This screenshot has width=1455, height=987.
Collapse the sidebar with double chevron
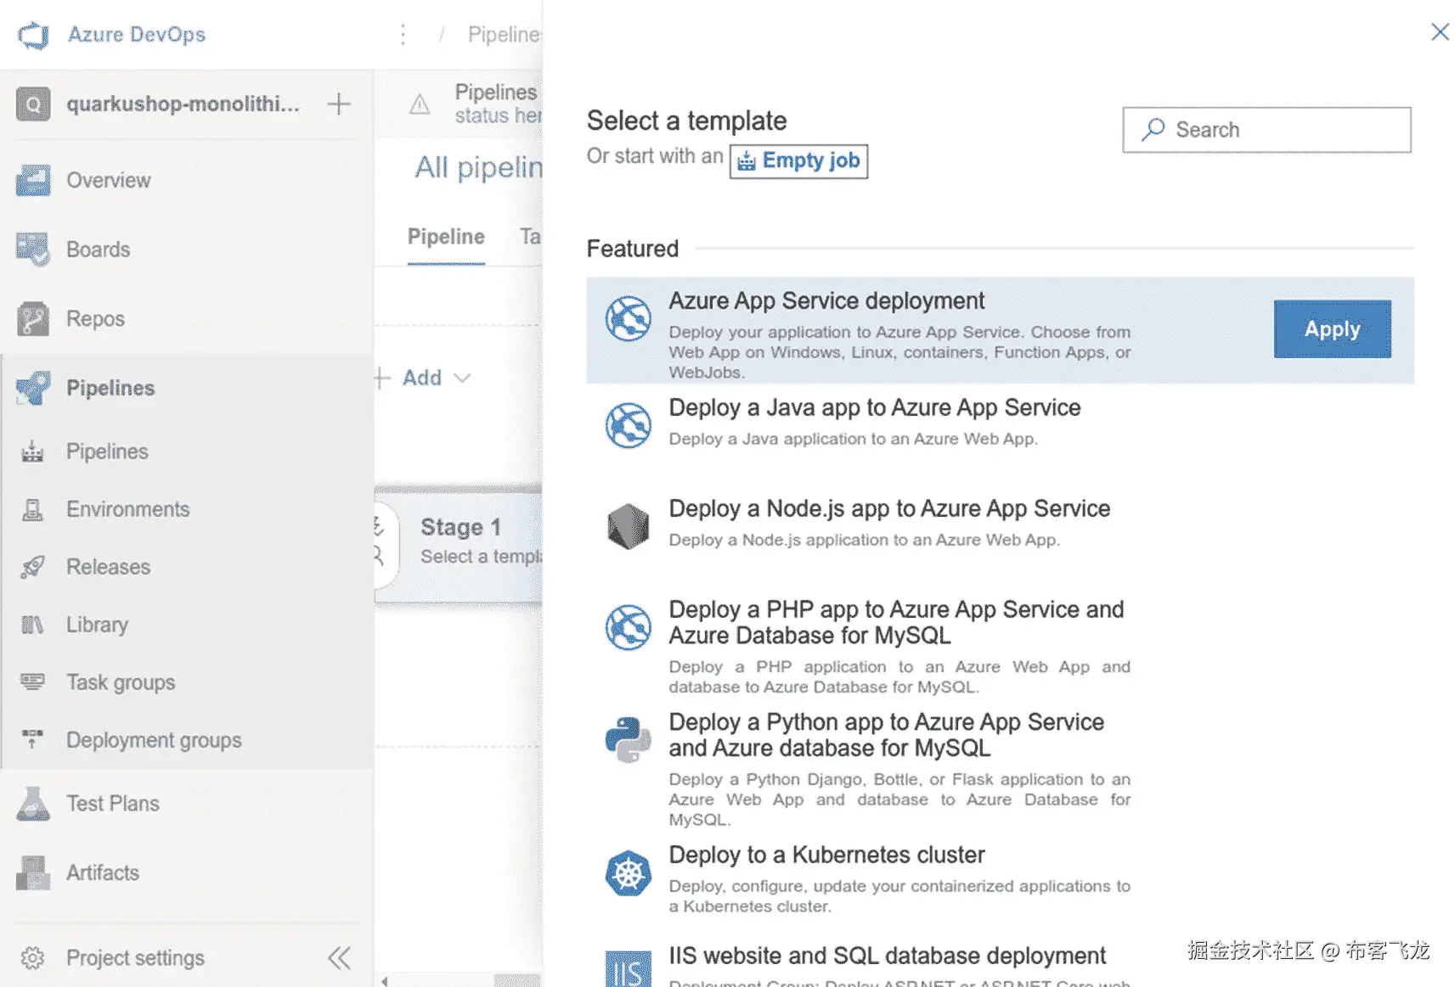pos(339,958)
